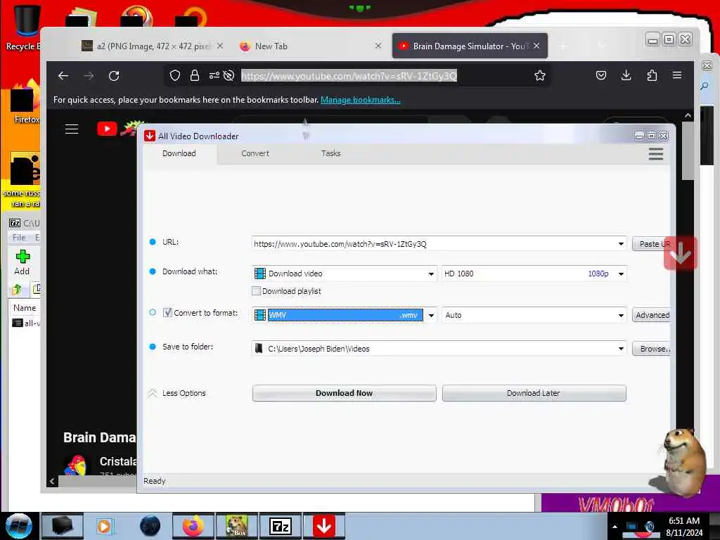This screenshot has height=540, width=720.
Task: Switch to the Convert tab
Action: [x=255, y=153]
